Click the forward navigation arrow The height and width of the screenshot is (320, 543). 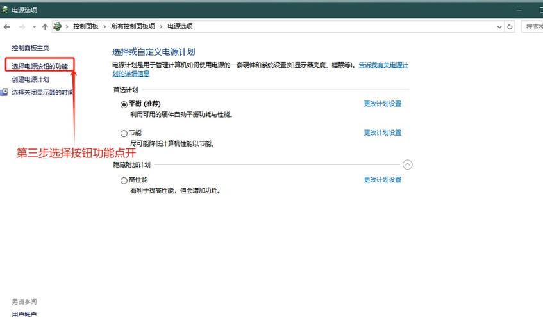[x=22, y=27]
